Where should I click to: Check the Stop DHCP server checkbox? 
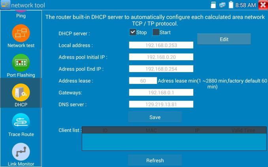pos(133,32)
